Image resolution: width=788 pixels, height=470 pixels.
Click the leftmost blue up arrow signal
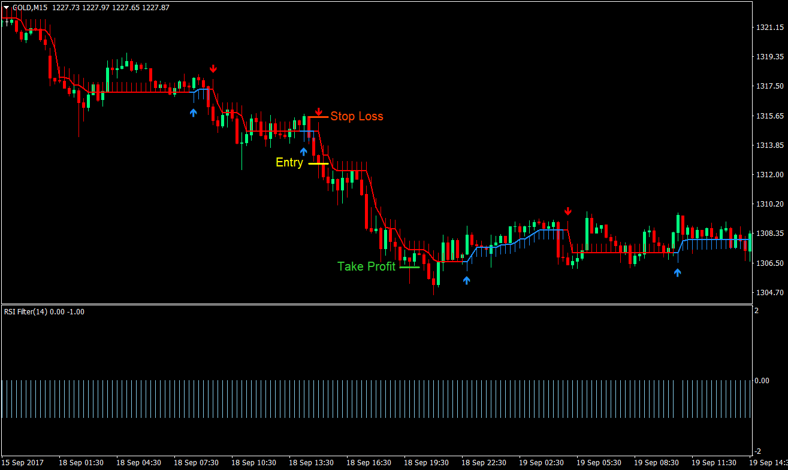click(x=193, y=111)
